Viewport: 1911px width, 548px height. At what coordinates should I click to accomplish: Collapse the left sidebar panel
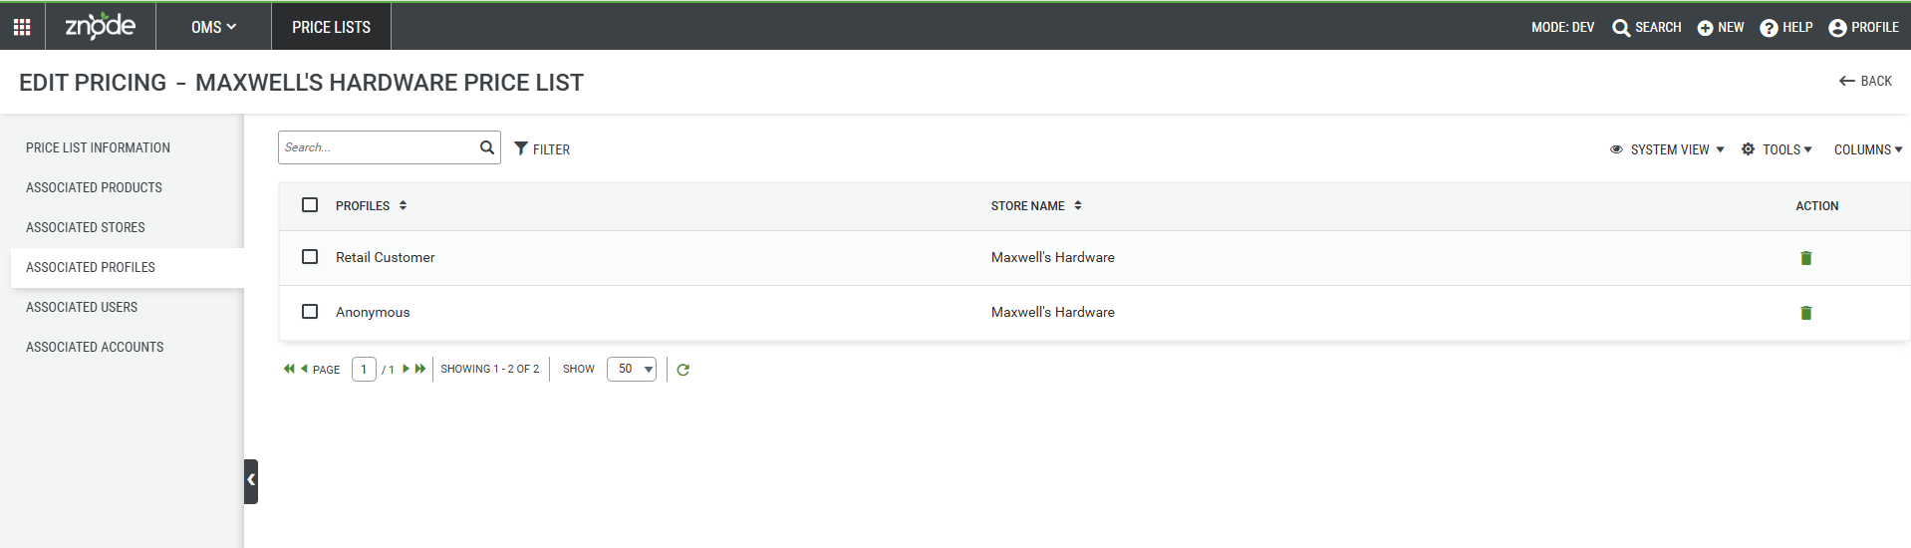pyautogui.click(x=251, y=481)
